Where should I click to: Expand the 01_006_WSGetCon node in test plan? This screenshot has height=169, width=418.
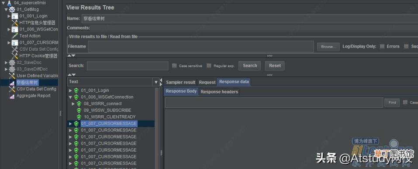coord(9,29)
